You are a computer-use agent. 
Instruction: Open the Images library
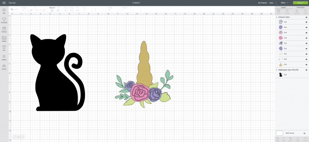4,39
